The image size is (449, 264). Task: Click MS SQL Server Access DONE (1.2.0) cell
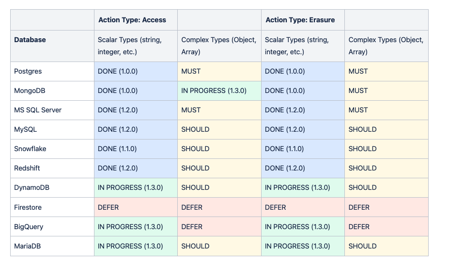point(136,110)
